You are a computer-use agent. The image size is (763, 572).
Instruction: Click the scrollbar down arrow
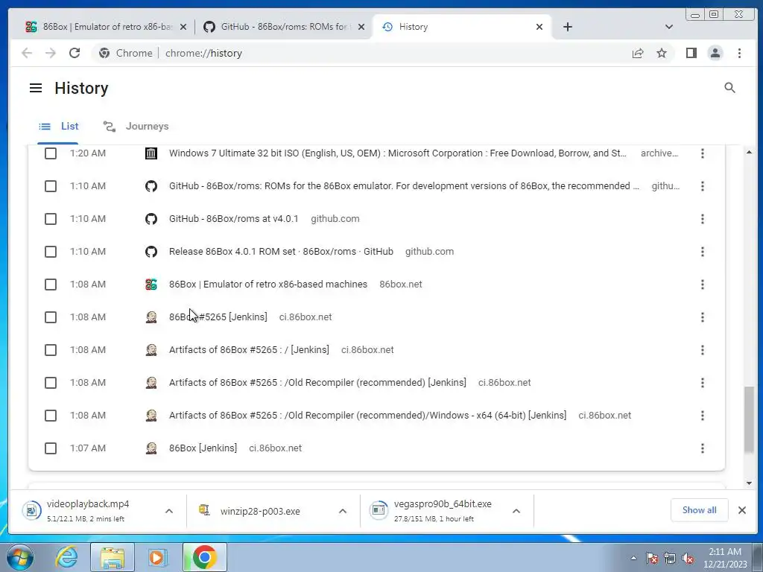click(x=749, y=483)
